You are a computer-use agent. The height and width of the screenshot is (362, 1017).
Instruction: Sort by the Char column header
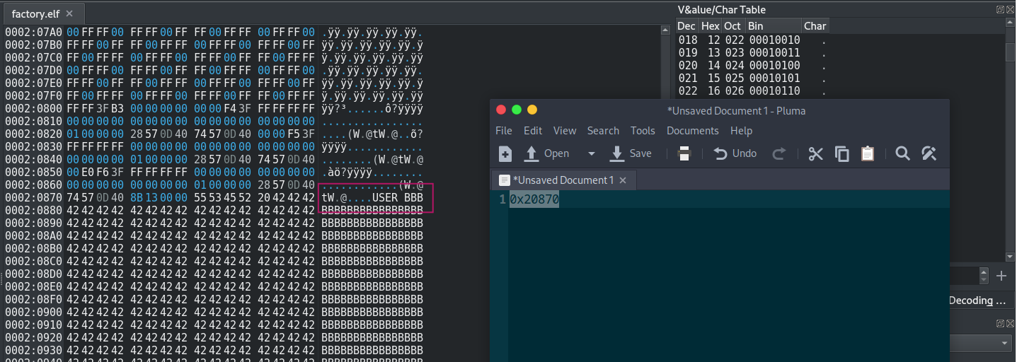click(x=815, y=26)
